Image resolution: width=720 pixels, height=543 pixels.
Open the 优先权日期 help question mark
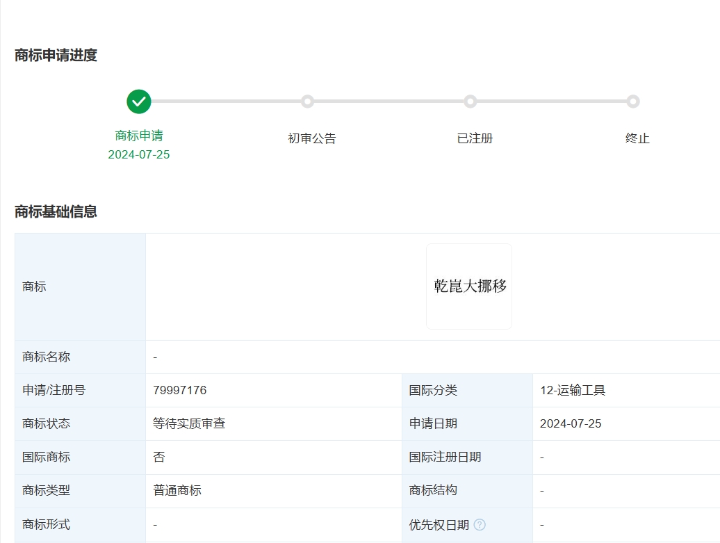[x=479, y=524]
